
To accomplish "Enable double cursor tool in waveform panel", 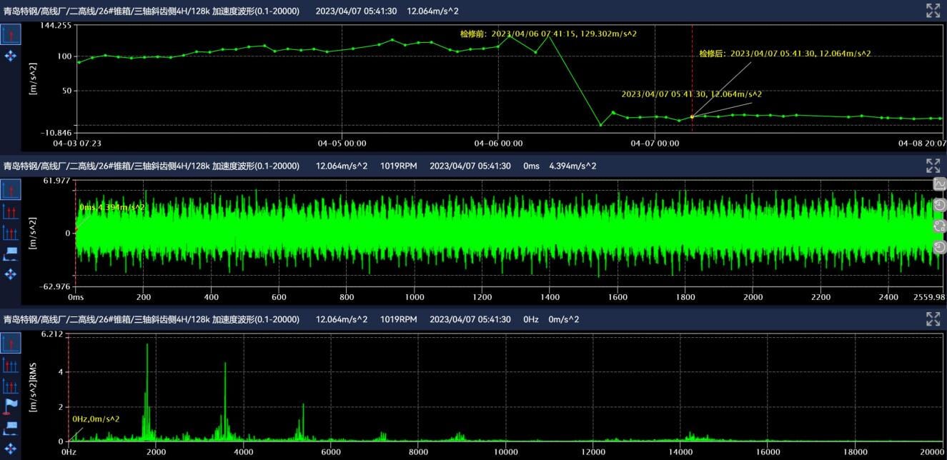I will (10, 211).
